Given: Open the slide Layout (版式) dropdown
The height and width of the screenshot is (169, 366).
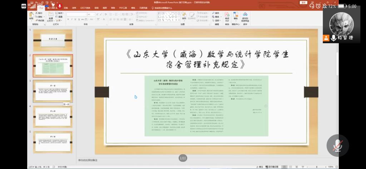Looking at the screenshot, I should [60, 13].
